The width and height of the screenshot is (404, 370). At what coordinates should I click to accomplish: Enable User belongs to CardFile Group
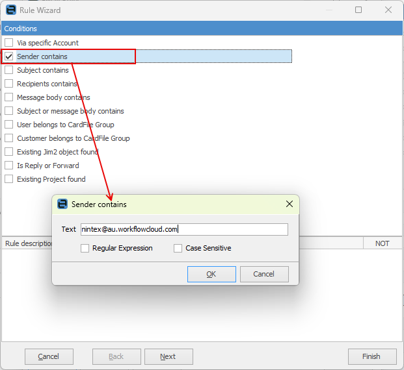8,124
